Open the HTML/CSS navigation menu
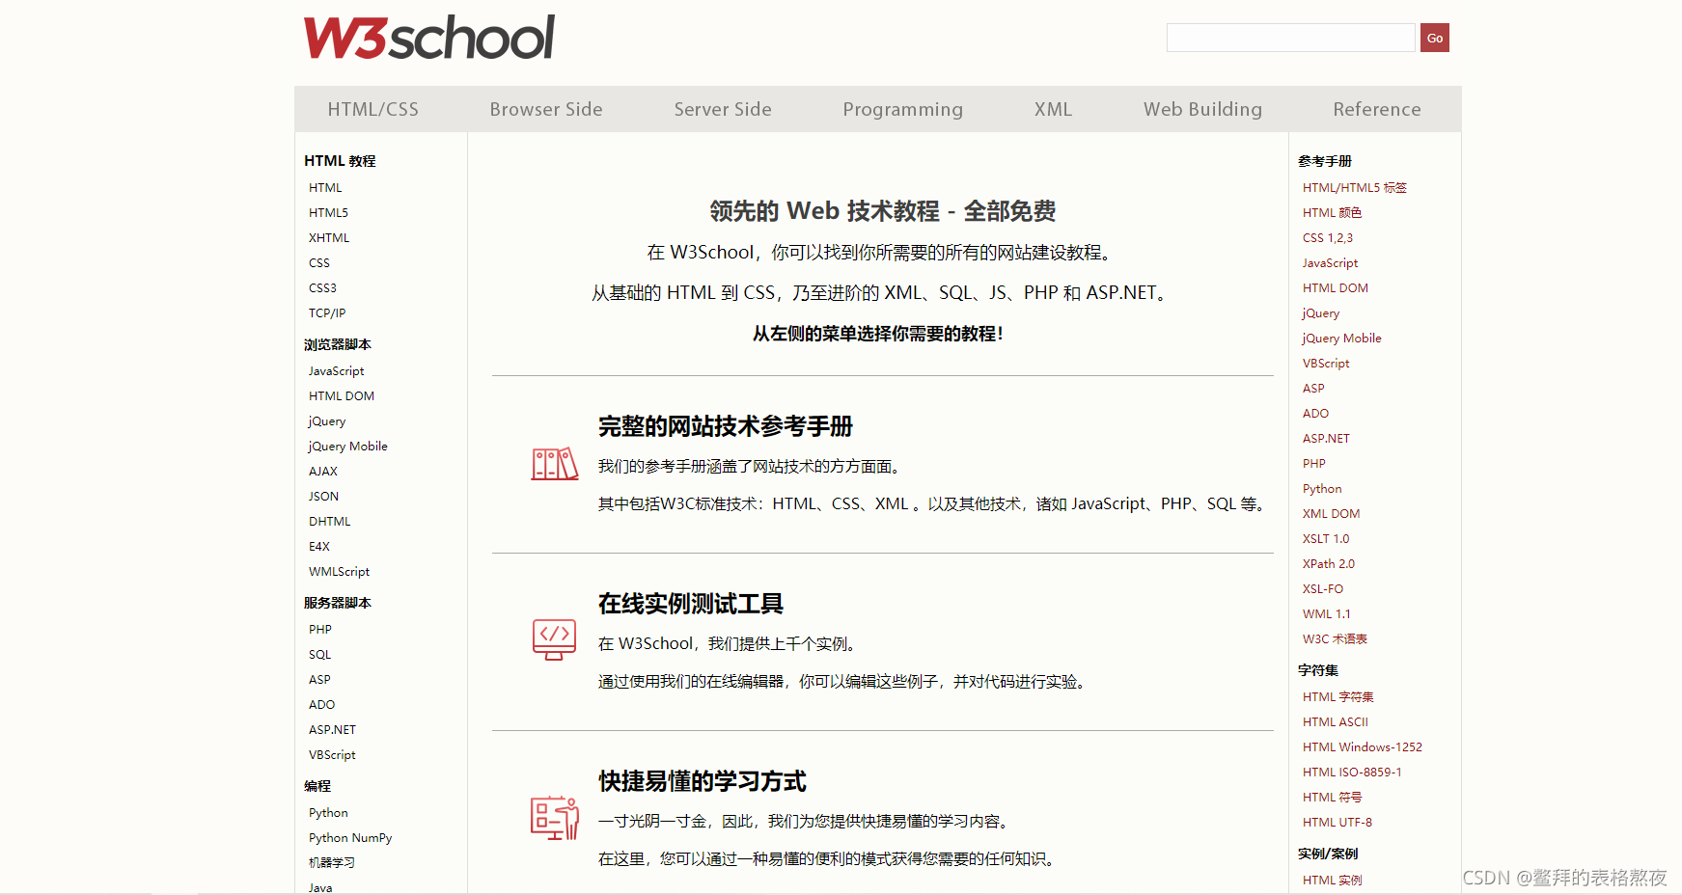Image resolution: width=1682 pixels, height=895 pixels. point(373,109)
